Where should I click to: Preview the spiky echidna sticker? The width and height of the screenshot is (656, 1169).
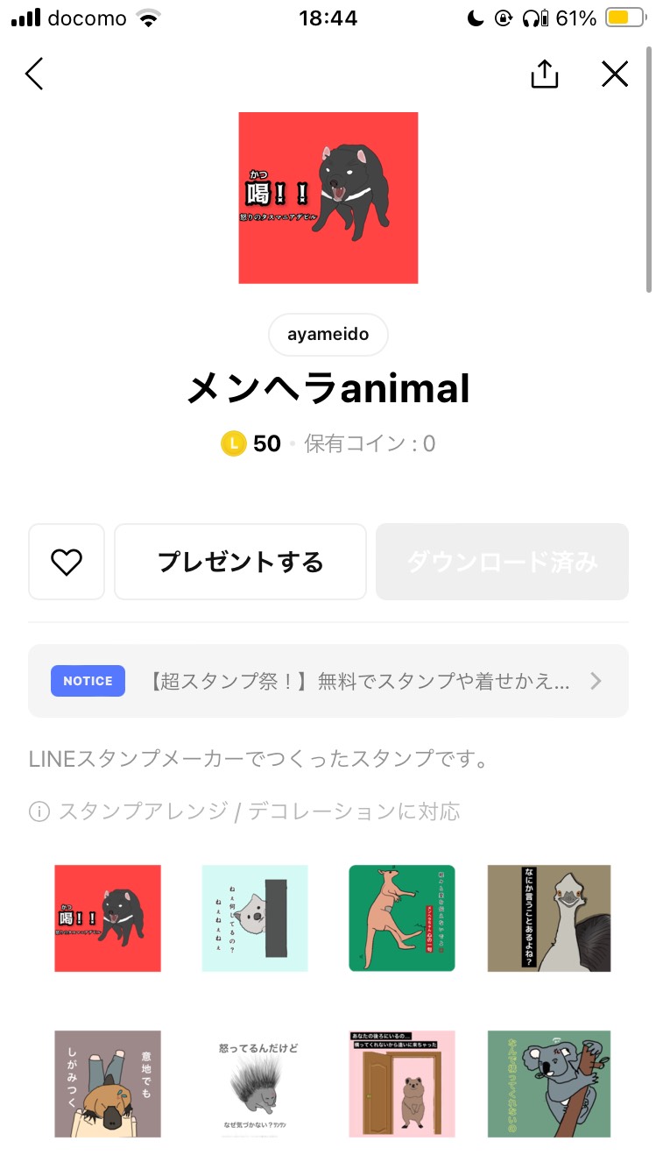coord(255,1083)
